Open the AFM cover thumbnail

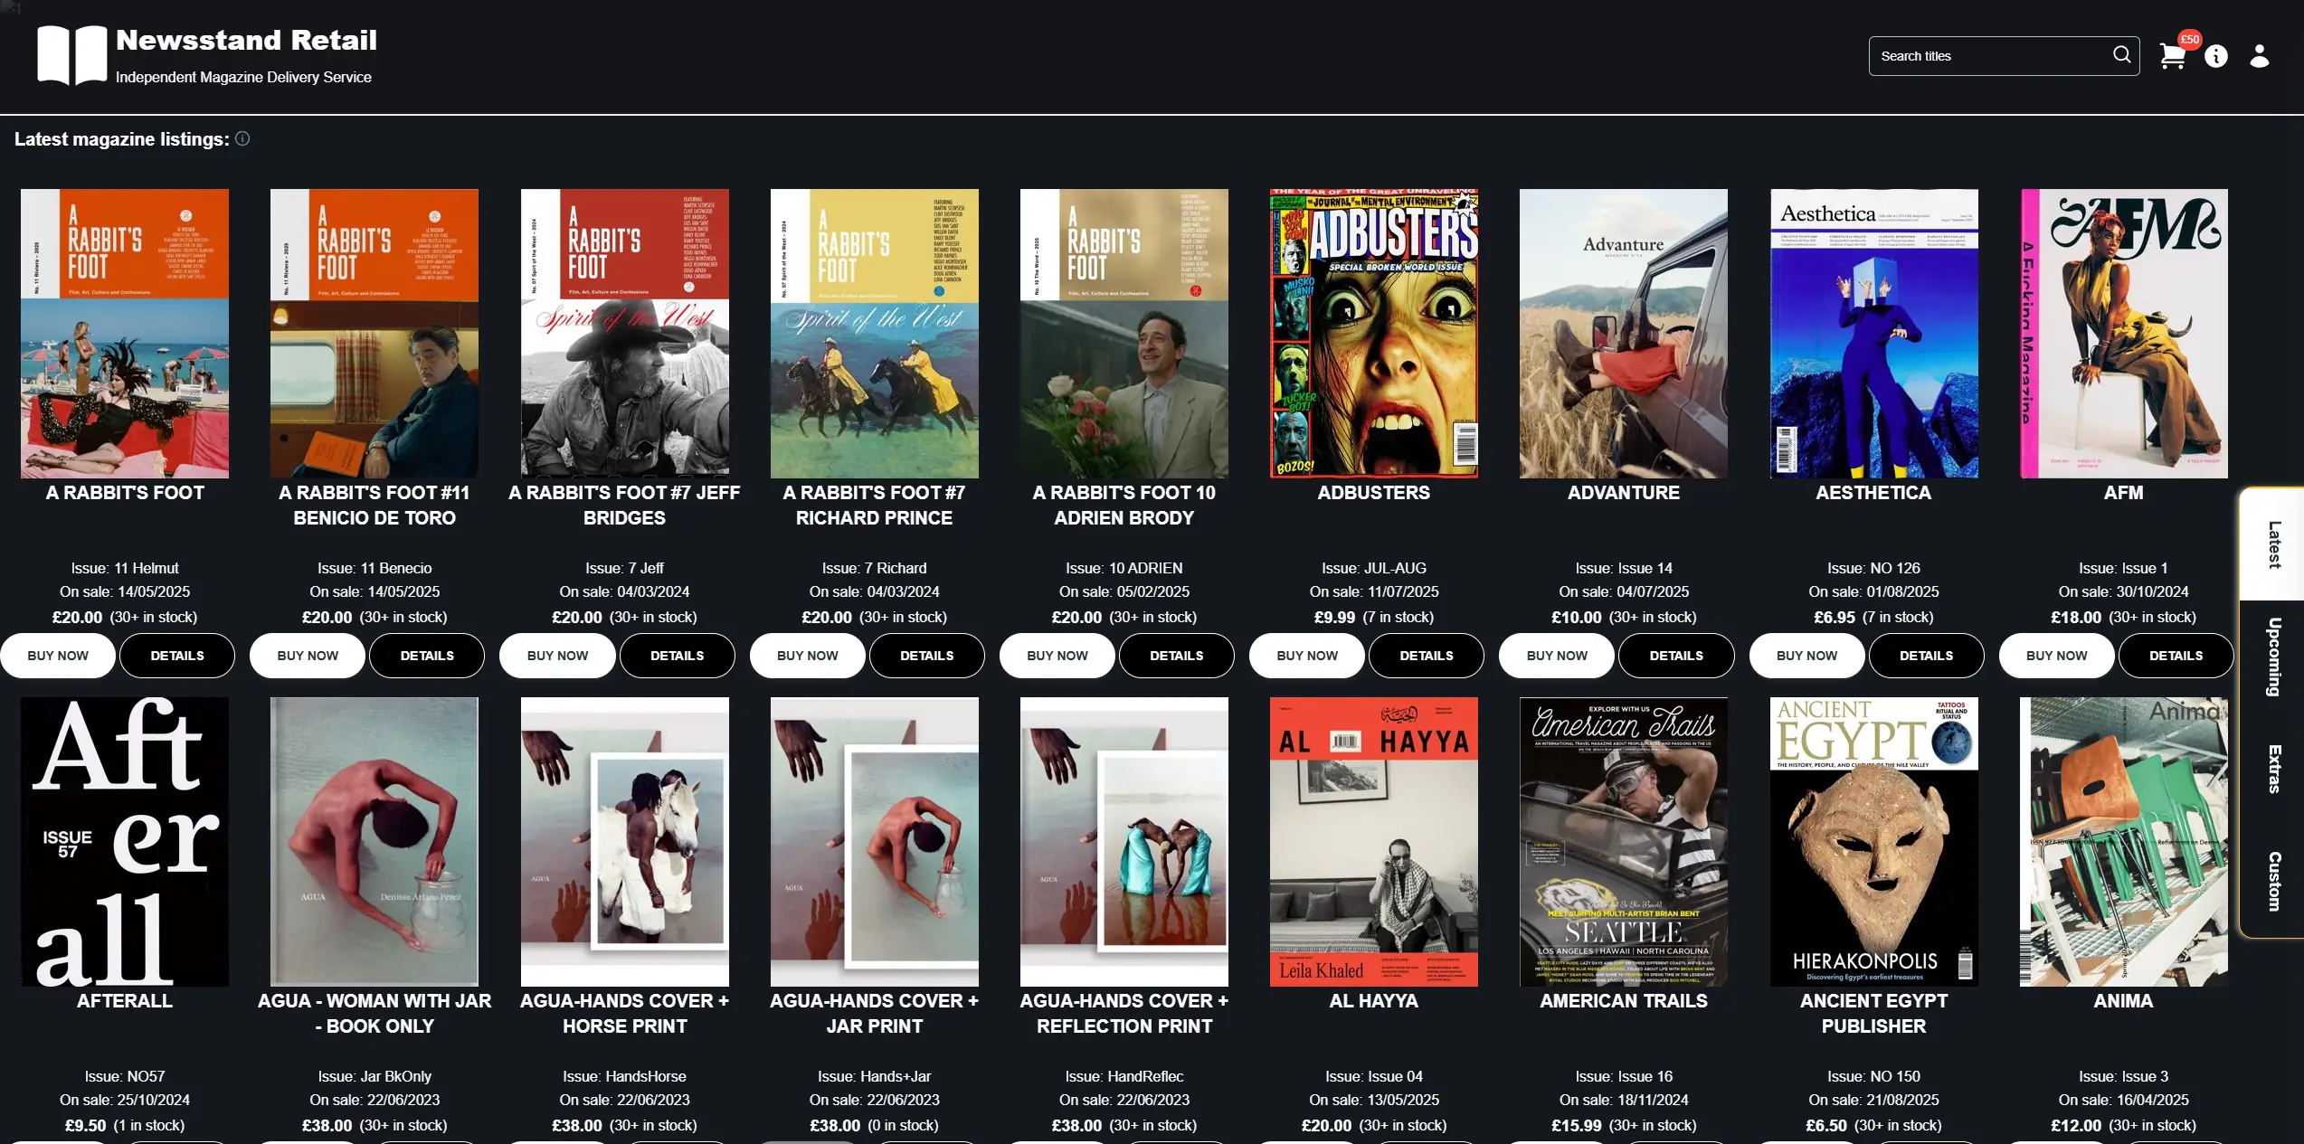point(2123,333)
